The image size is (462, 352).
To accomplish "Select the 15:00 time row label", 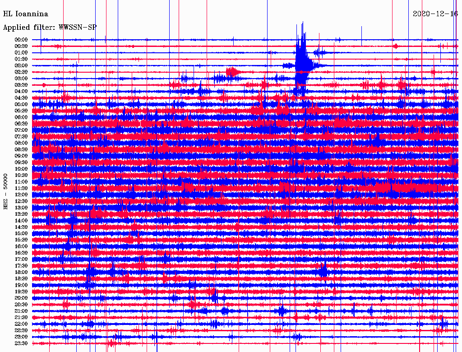I will (21, 233).
